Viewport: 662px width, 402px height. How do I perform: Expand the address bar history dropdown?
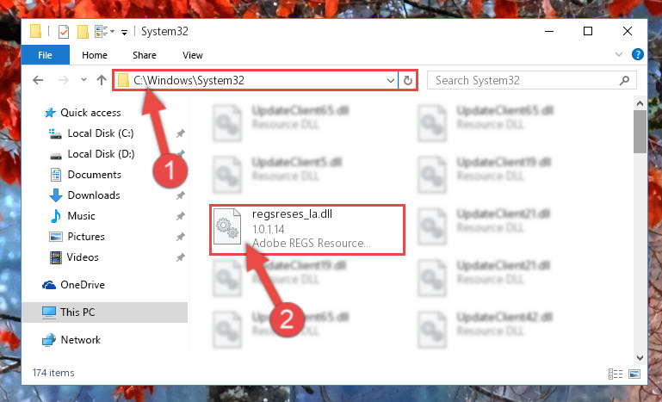[x=391, y=80]
